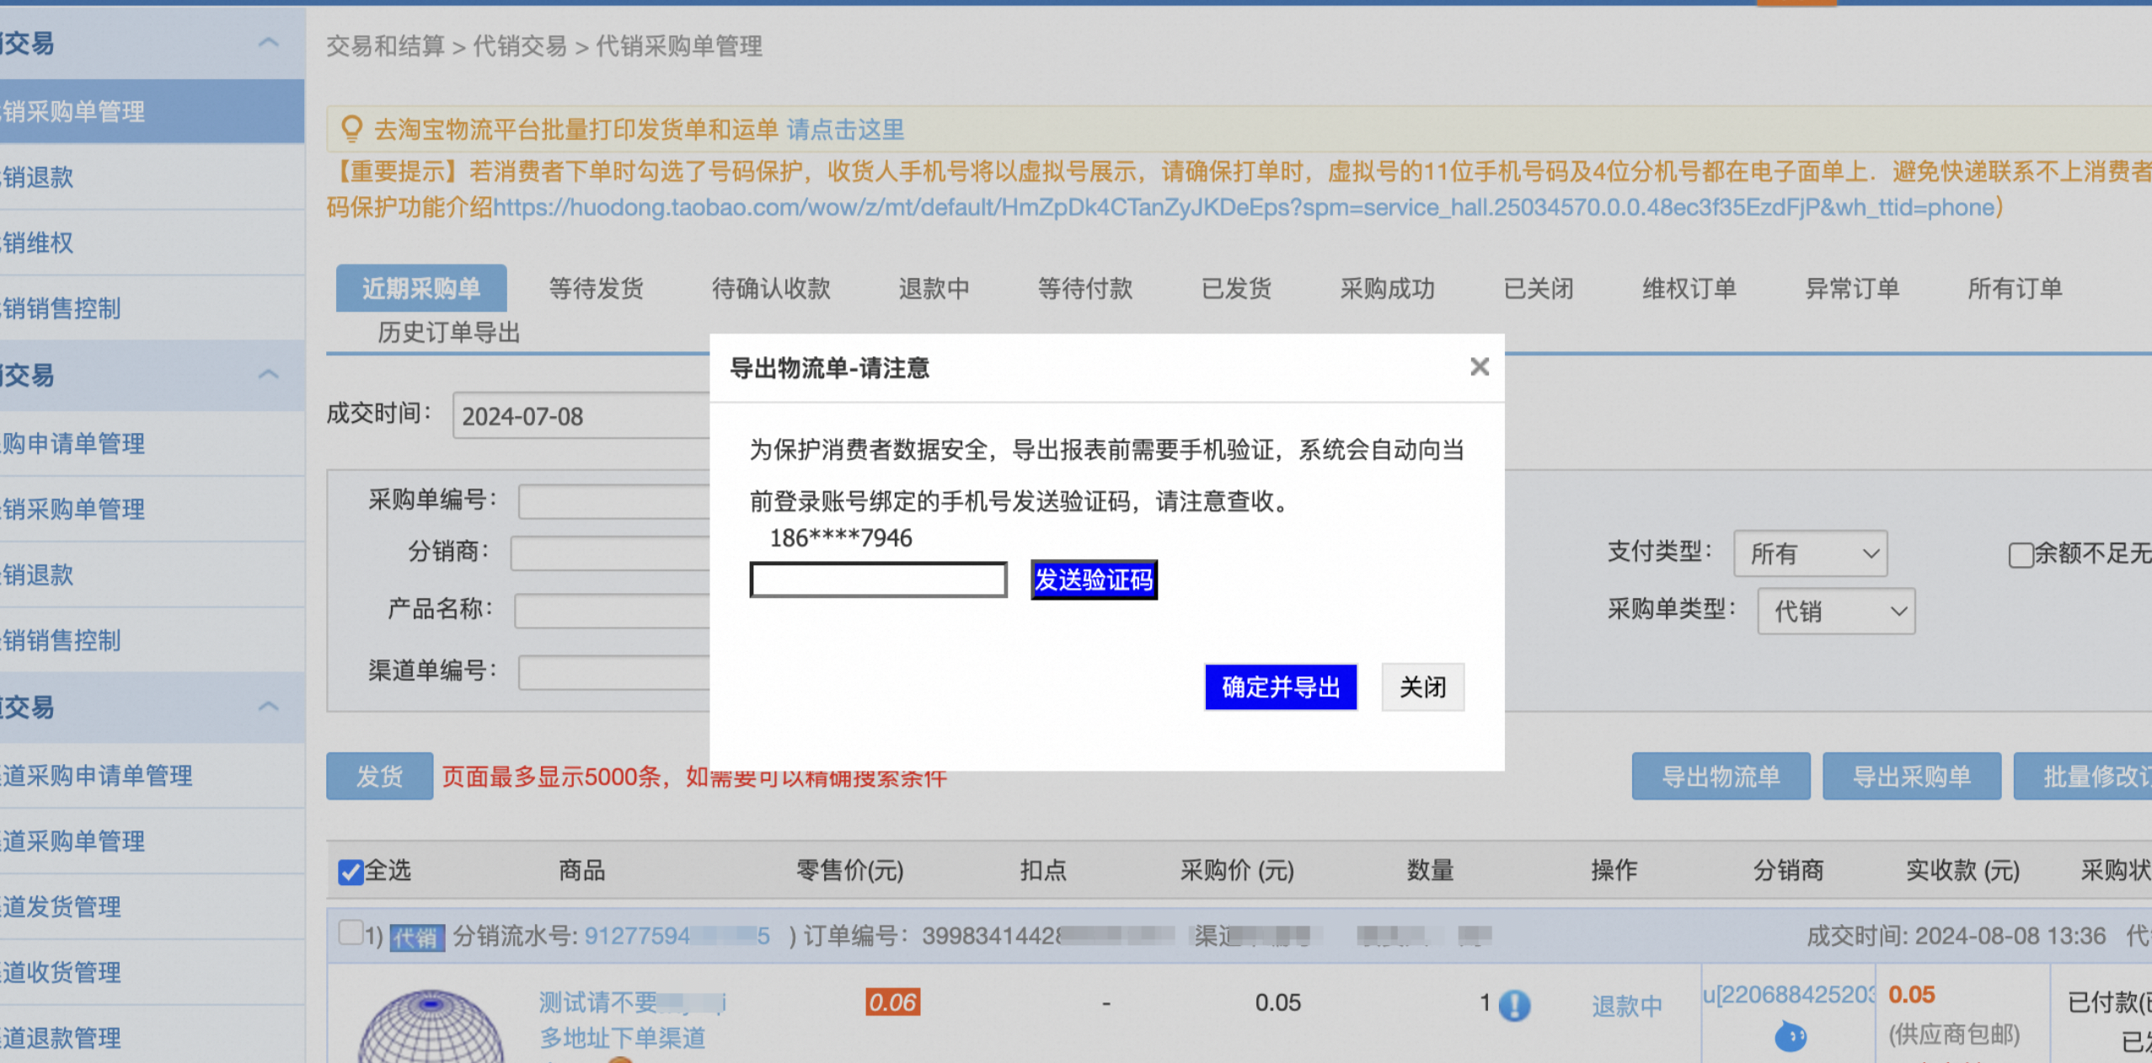Open the highlighted 销采购单管理 sidebar item
2152x1063 pixels.
pos(152,111)
